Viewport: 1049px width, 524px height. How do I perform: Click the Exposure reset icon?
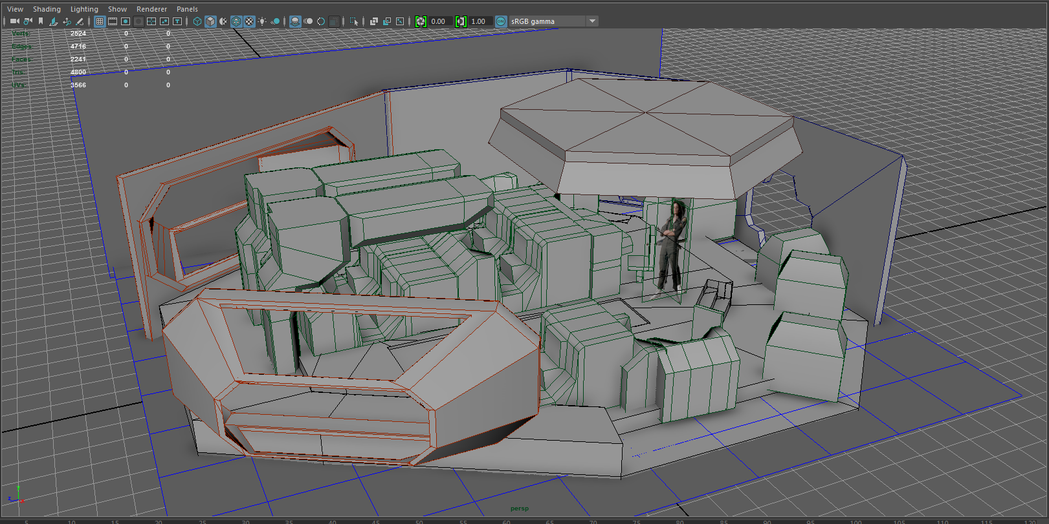pyautogui.click(x=421, y=21)
